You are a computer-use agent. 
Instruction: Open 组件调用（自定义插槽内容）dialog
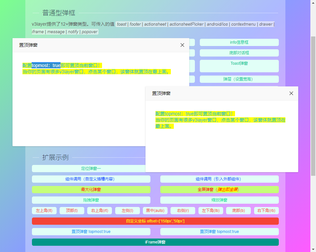[x=91, y=179]
